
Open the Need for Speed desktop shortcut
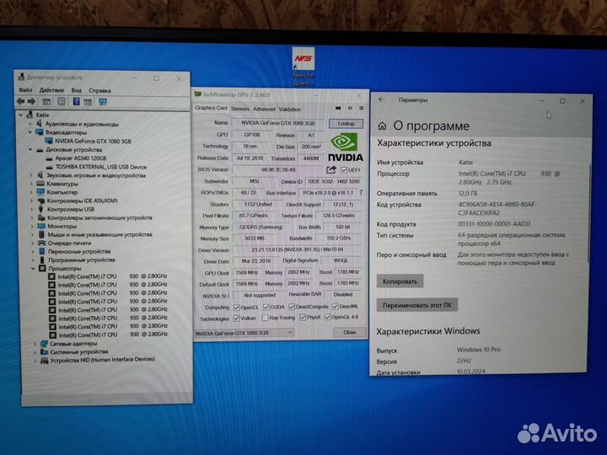(x=303, y=67)
